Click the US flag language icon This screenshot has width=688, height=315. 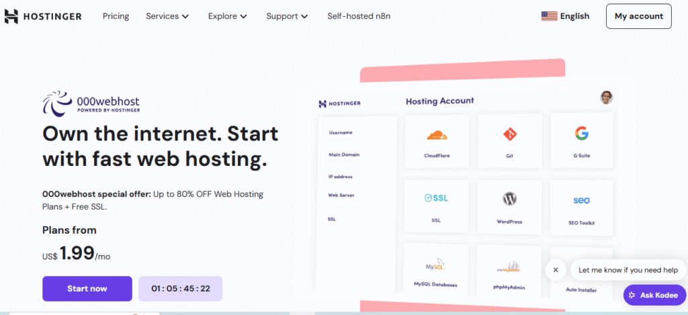549,16
